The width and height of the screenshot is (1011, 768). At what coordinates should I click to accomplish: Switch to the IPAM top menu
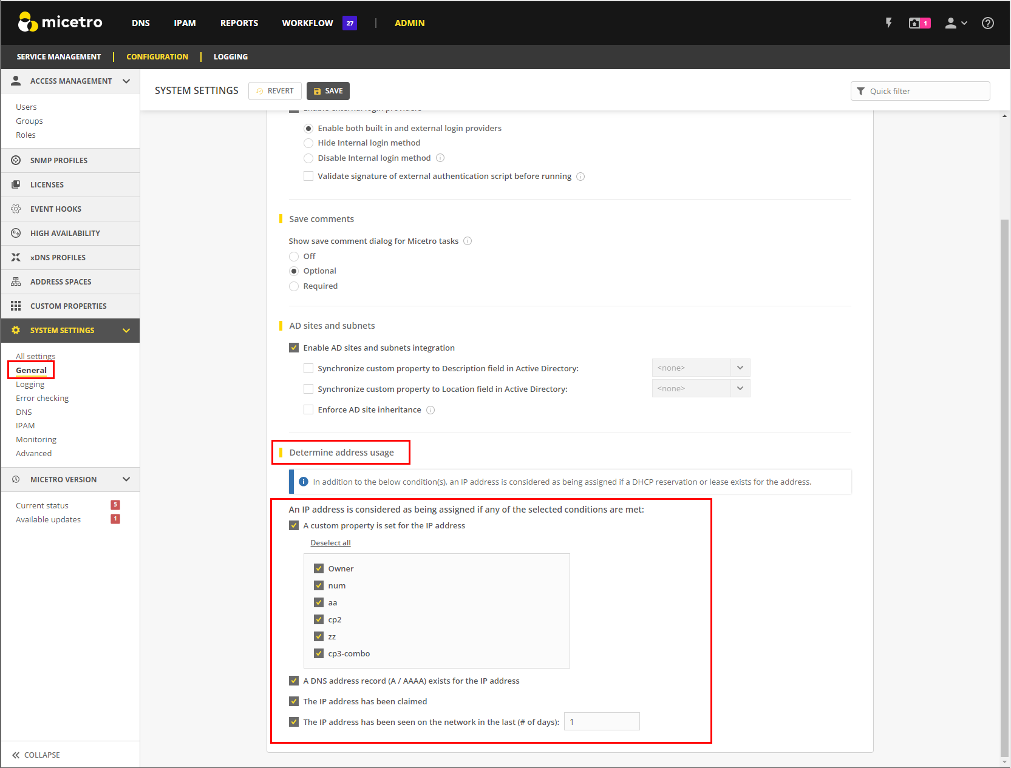tap(185, 23)
